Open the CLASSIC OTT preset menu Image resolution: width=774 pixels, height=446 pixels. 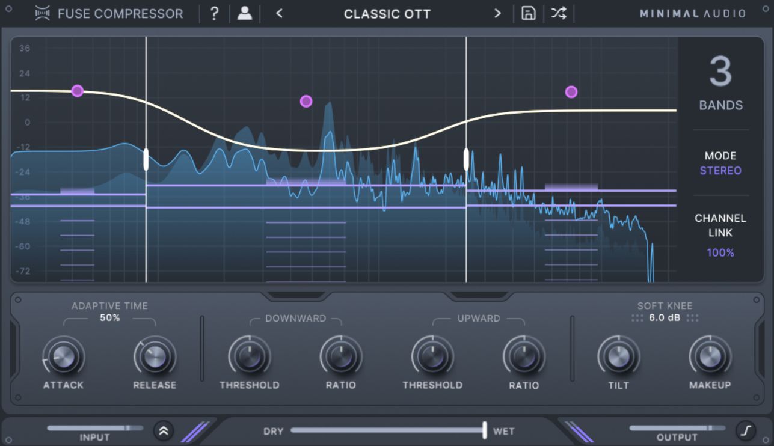387,14
